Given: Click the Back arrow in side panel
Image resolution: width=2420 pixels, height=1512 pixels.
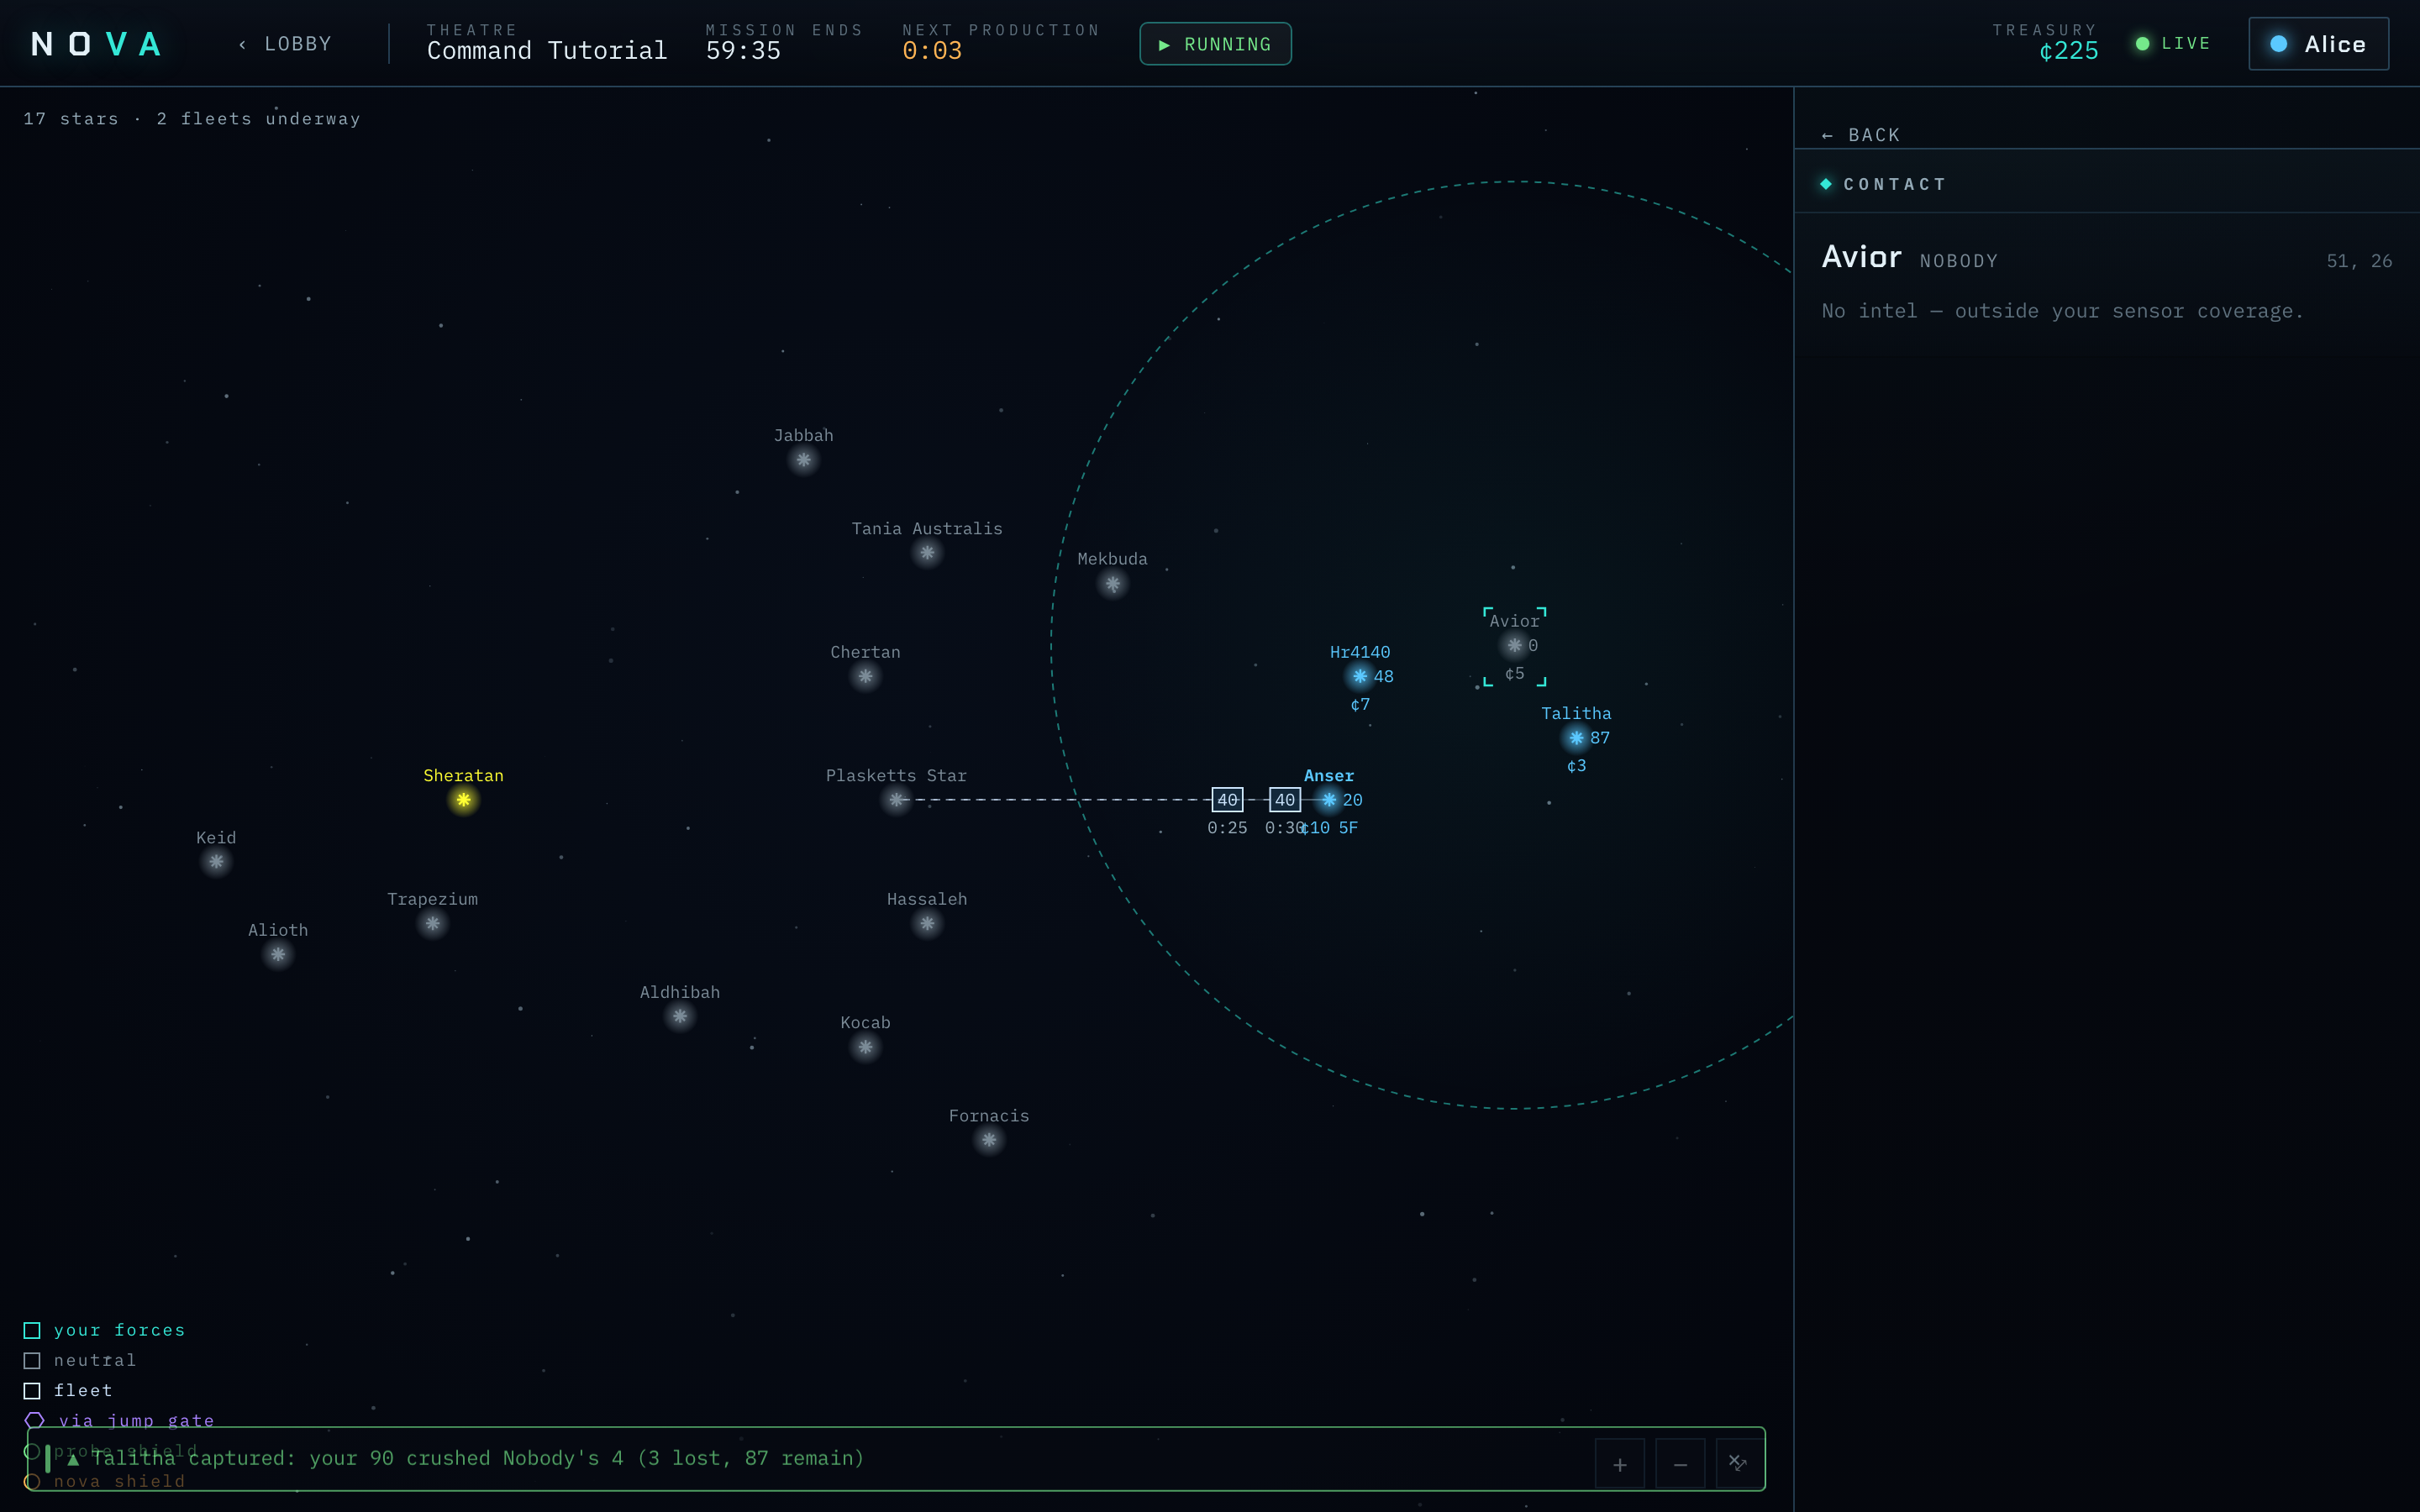Looking at the screenshot, I should pyautogui.click(x=1860, y=135).
